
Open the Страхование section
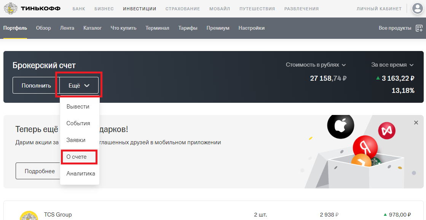183,9
